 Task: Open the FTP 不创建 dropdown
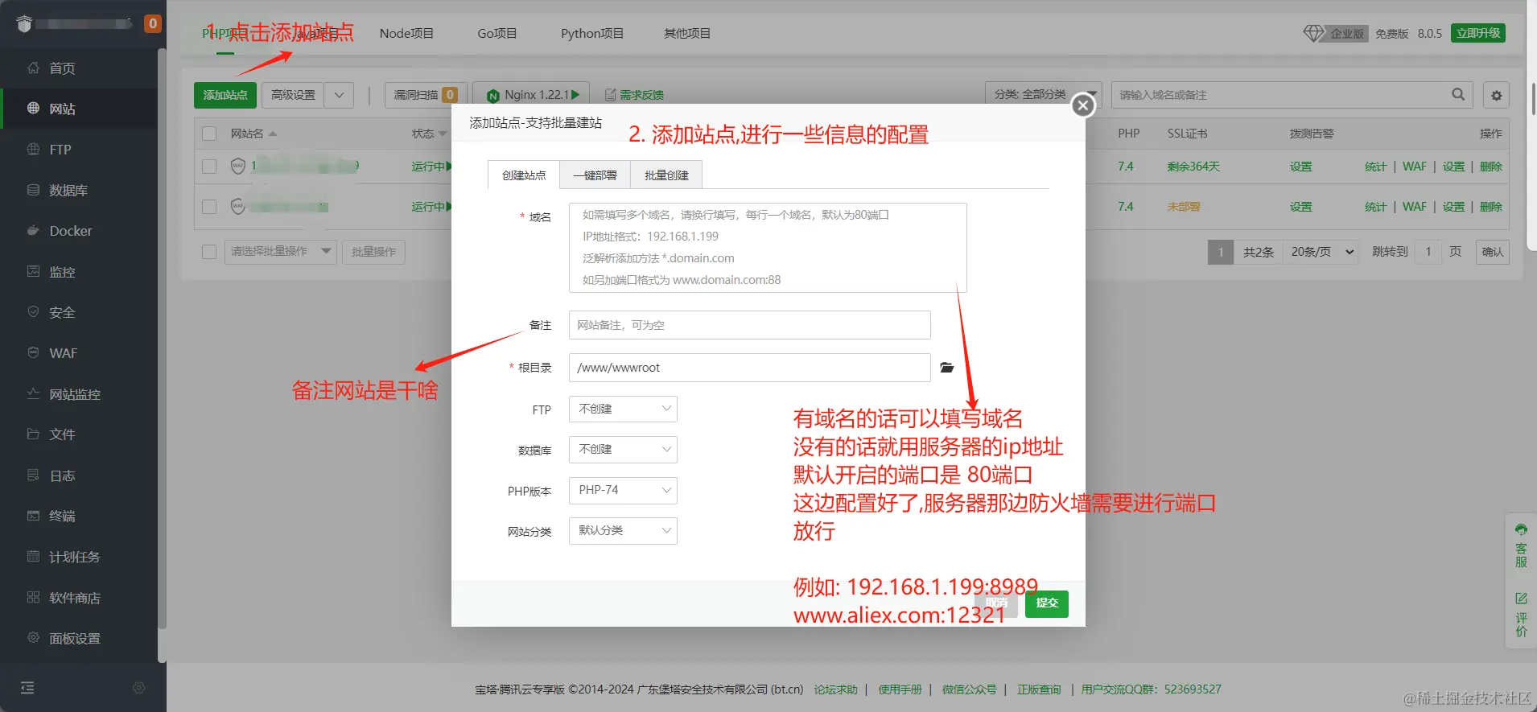click(x=623, y=409)
